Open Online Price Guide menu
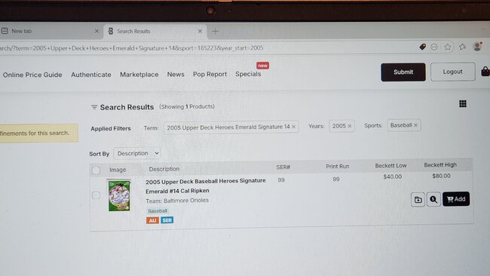 click(x=32, y=75)
